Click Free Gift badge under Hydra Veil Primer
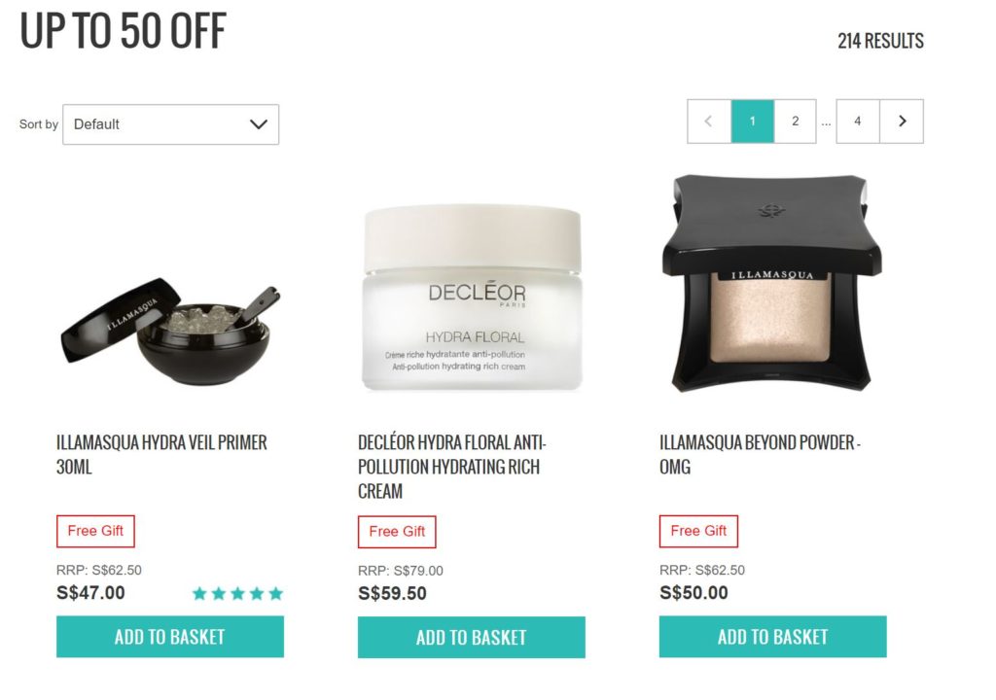 point(96,531)
